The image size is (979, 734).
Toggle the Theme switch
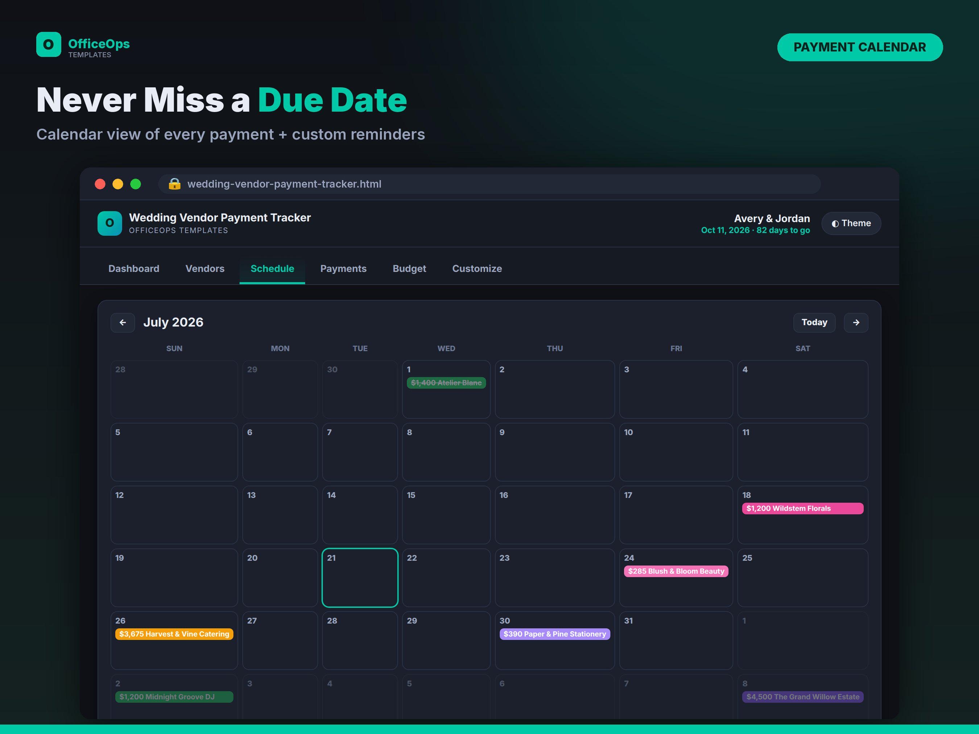click(851, 223)
